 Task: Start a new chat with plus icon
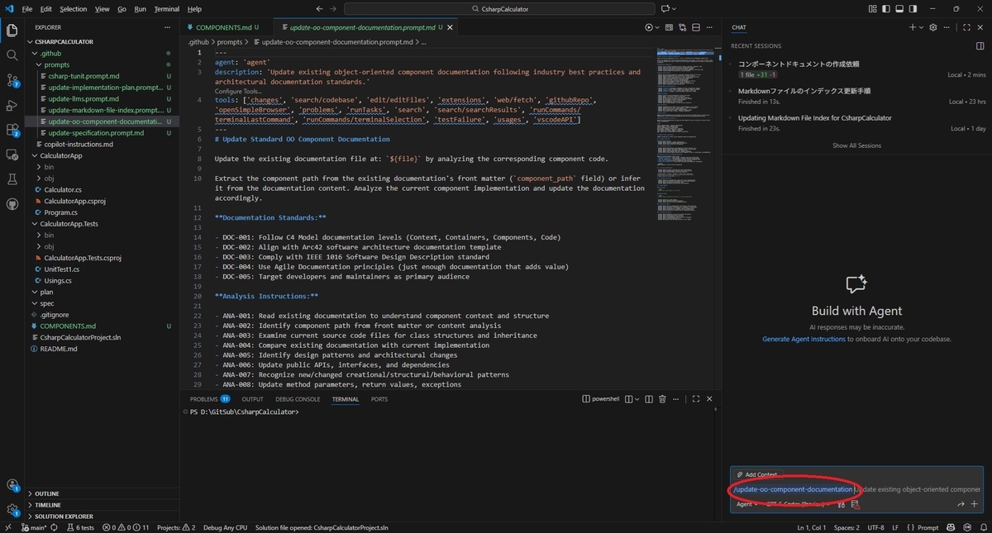[912, 27]
